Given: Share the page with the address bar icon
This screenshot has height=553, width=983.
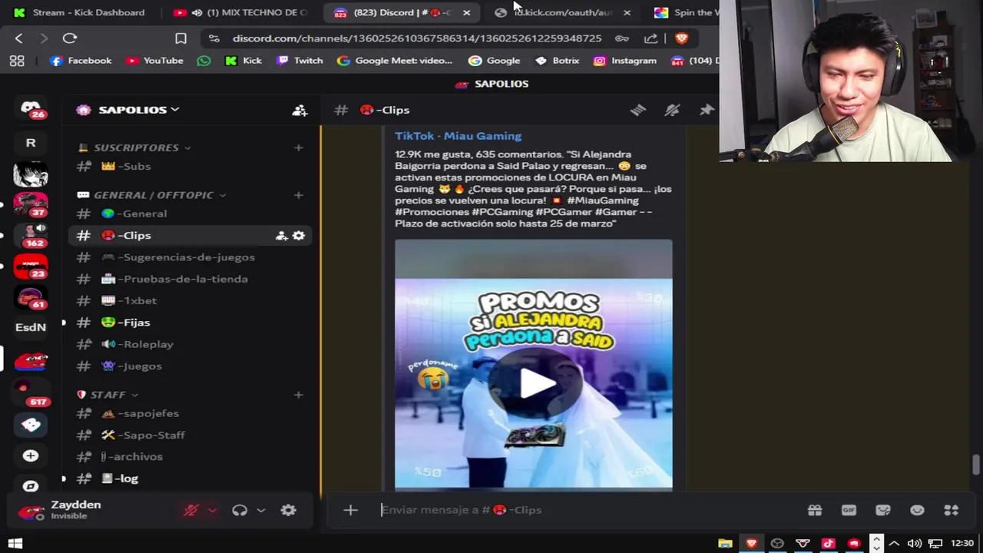Looking at the screenshot, I should point(651,38).
